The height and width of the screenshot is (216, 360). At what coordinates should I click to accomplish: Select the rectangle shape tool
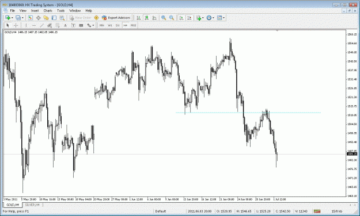[x=81, y=25]
